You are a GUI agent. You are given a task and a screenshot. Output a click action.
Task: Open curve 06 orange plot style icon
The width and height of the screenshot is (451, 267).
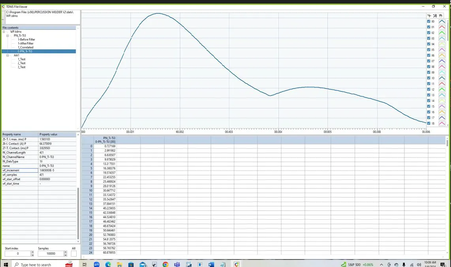442,55
